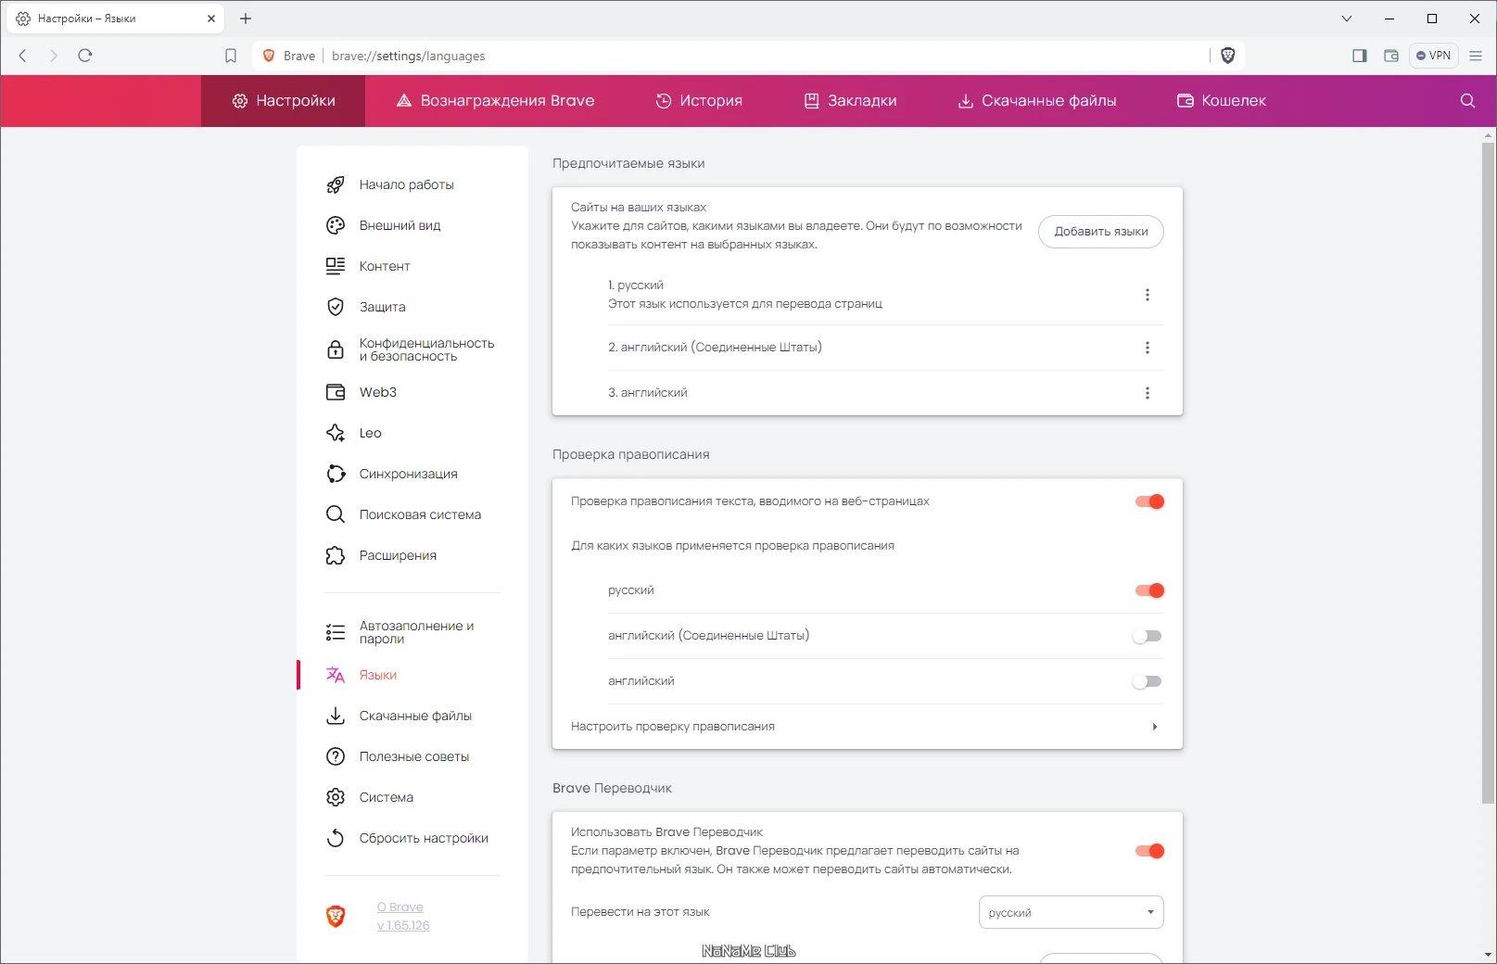Open the О Brave link
The height and width of the screenshot is (964, 1497).
coord(400,907)
